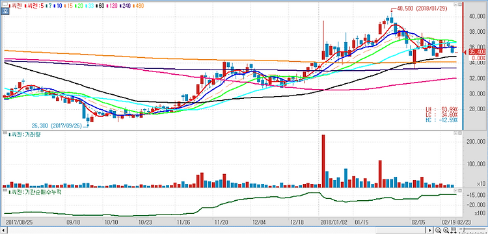Click the x100 scale label in bottom panel

(x=480, y=214)
